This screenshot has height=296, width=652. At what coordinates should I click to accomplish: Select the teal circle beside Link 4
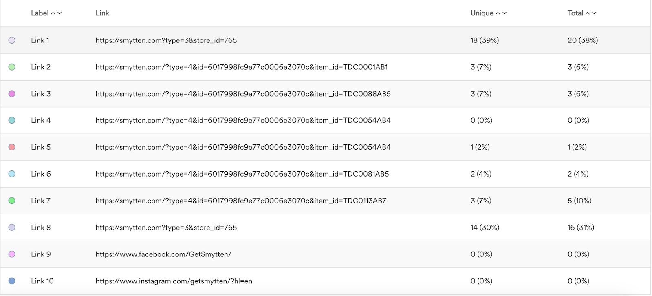[x=12, y=120]
